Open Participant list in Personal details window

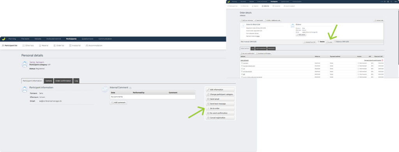tap(9, 45)
